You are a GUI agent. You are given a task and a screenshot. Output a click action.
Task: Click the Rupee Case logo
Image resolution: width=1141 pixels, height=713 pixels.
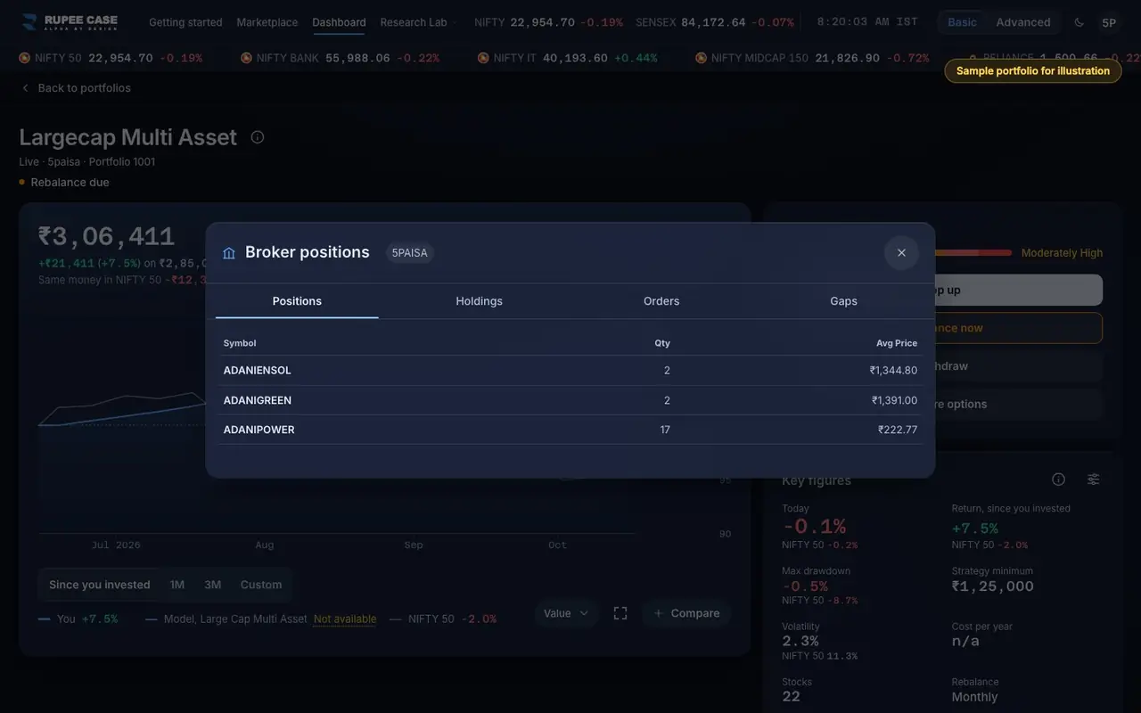[70, 22]
